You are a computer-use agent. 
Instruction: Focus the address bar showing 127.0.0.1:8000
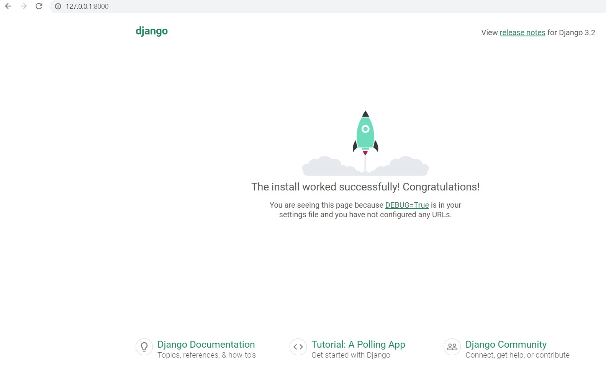click(328, 6)
